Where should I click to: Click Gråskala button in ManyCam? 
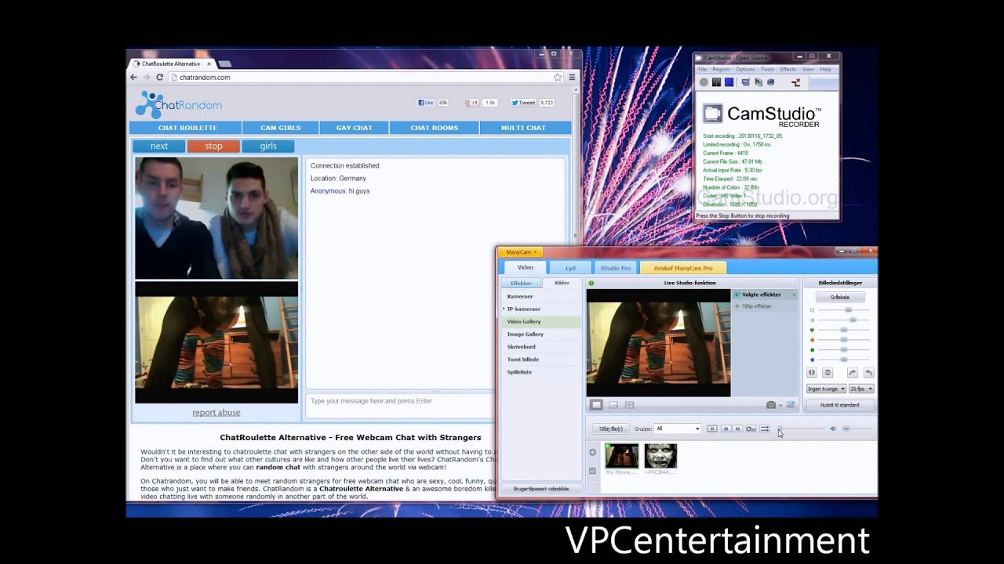pos(840,298)
